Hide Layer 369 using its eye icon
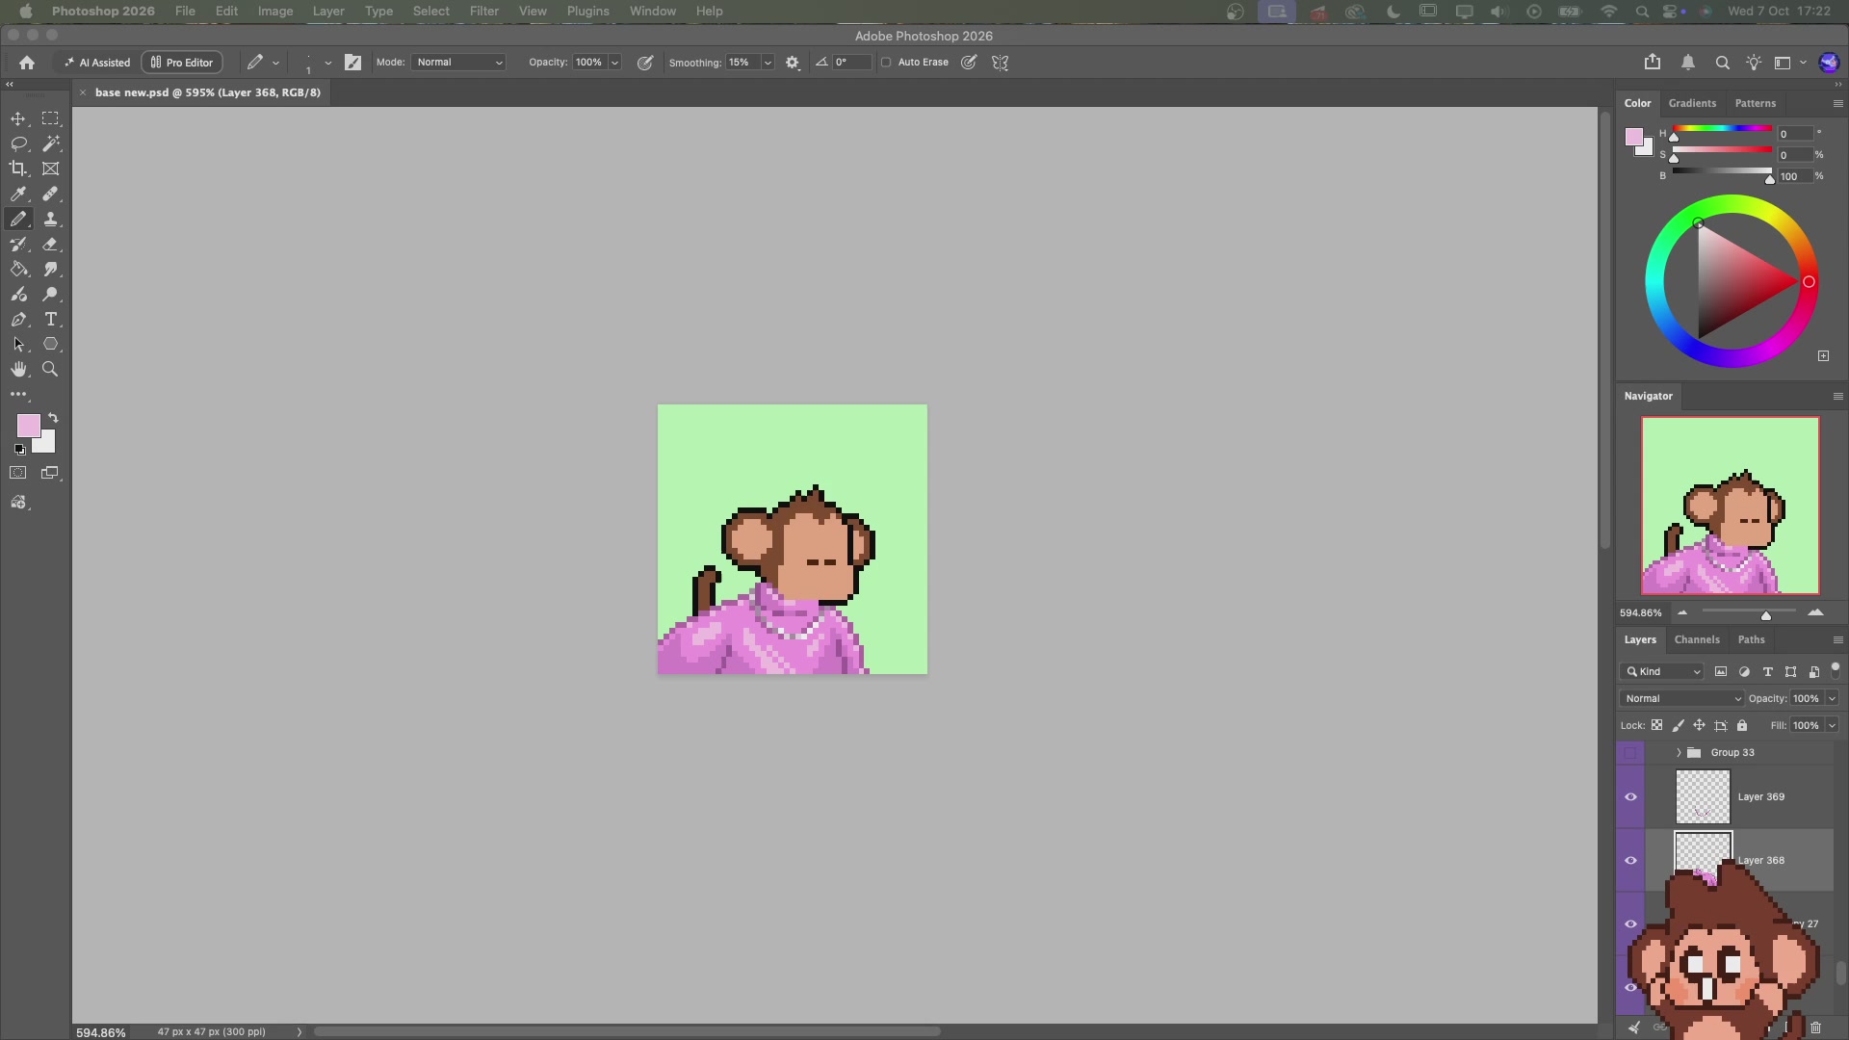Viewport: 1849px width, 1040px height. [x=1630, y=796]
